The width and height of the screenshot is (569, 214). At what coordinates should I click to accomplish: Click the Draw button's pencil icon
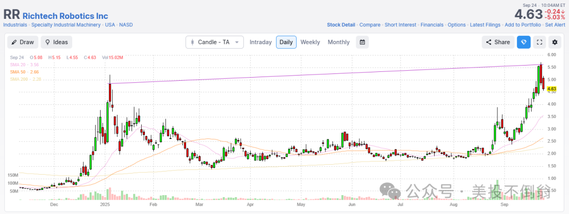point(14,42)
